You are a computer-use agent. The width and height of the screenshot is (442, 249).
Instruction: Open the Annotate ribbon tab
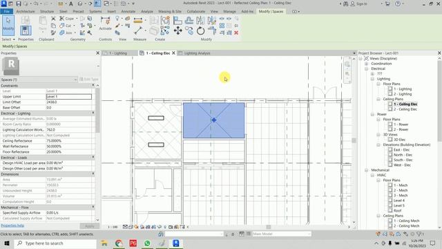point(128,12)
